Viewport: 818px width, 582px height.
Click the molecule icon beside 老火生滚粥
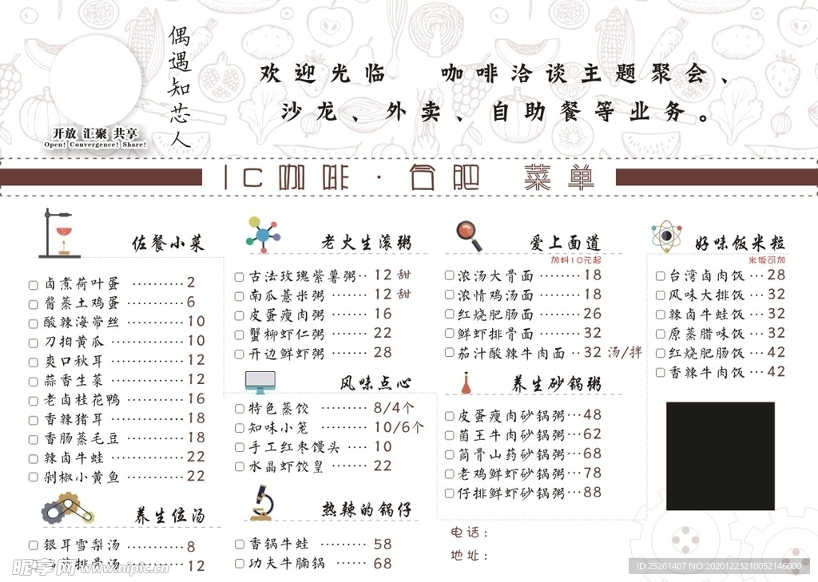[263, 235]
